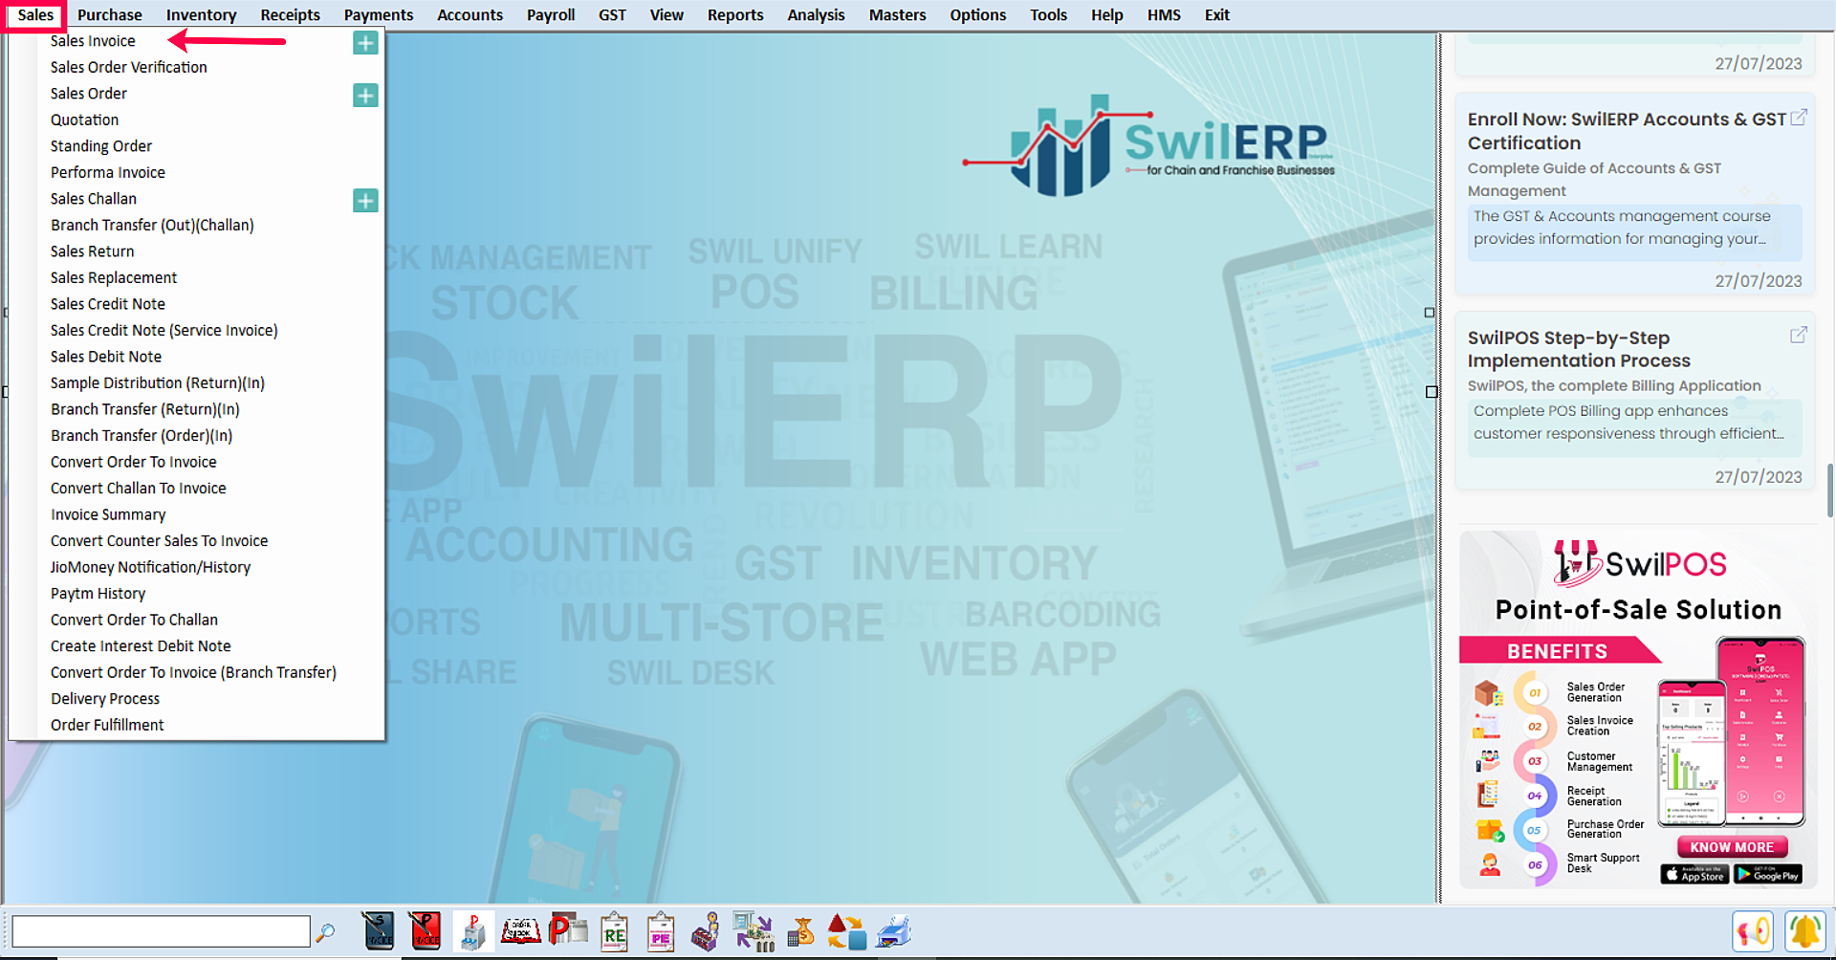The width and height of the screenshot is (1836, 960).
Task: Open the Purchase menu
Action: pos(110,15)
